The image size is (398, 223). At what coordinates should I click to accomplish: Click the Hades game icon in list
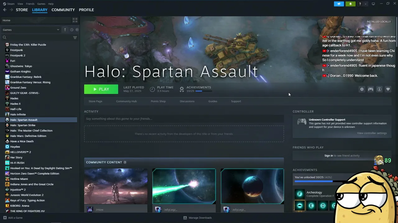click(x=7, y=98)
